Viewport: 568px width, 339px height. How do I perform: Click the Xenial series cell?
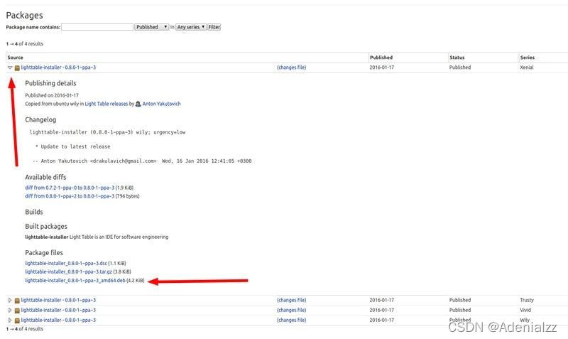[527, 68]
